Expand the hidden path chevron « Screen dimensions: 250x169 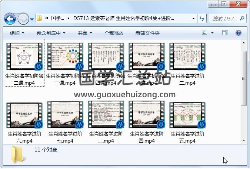(x=47, y=18)
